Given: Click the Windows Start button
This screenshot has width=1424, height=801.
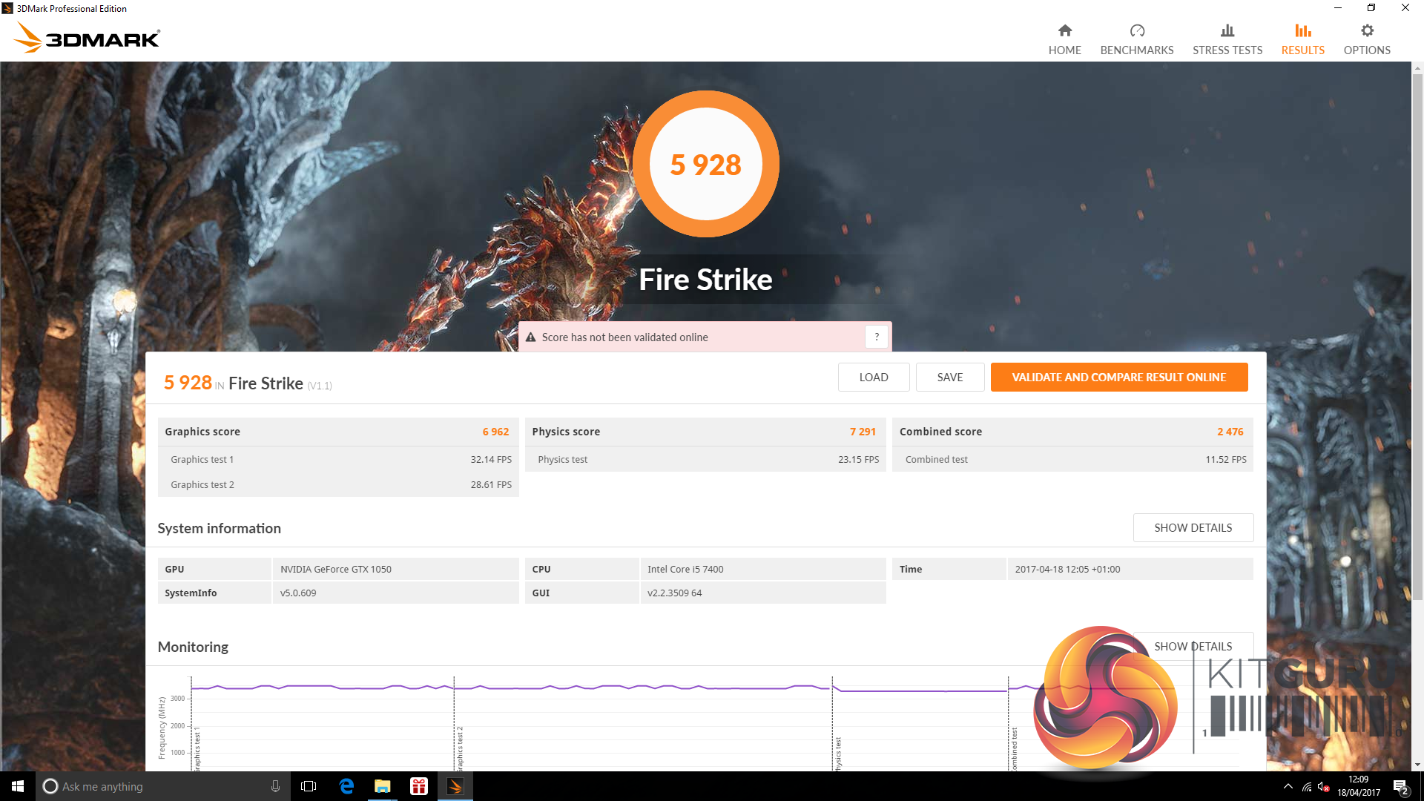Looking at the screenshot, I should [18, 786].
